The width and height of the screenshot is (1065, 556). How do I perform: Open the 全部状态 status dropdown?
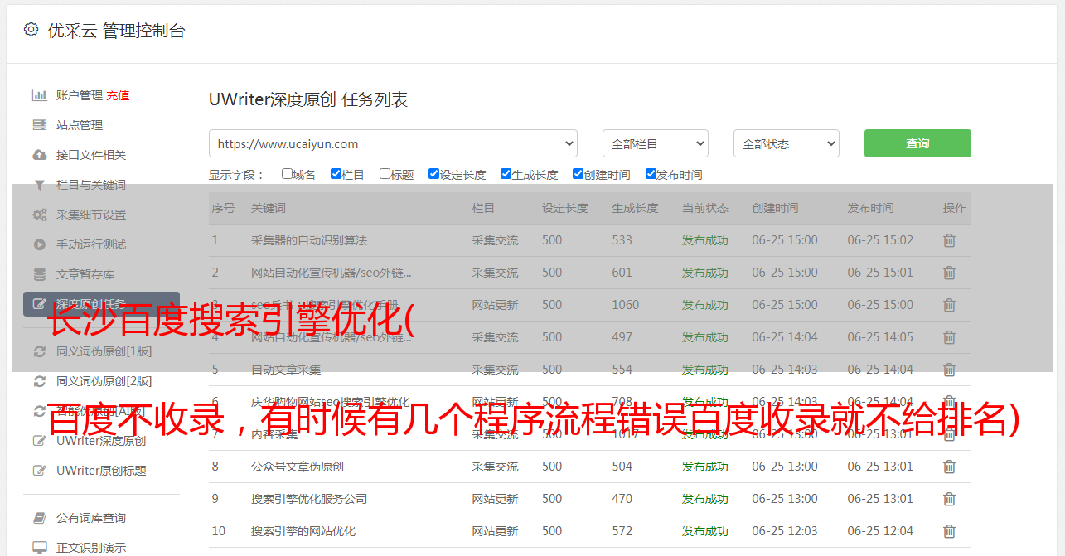pyautogui.click(x=786, y=143)
